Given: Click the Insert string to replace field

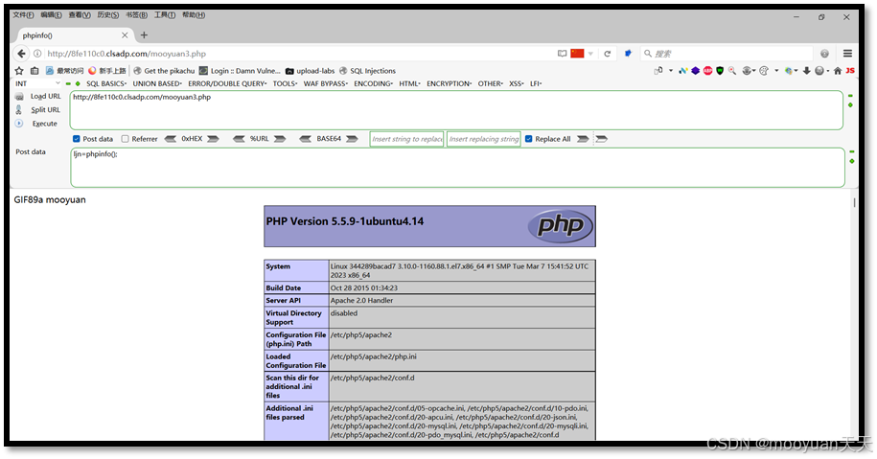Looking at the screenshot, I should (x=406, y=139).
